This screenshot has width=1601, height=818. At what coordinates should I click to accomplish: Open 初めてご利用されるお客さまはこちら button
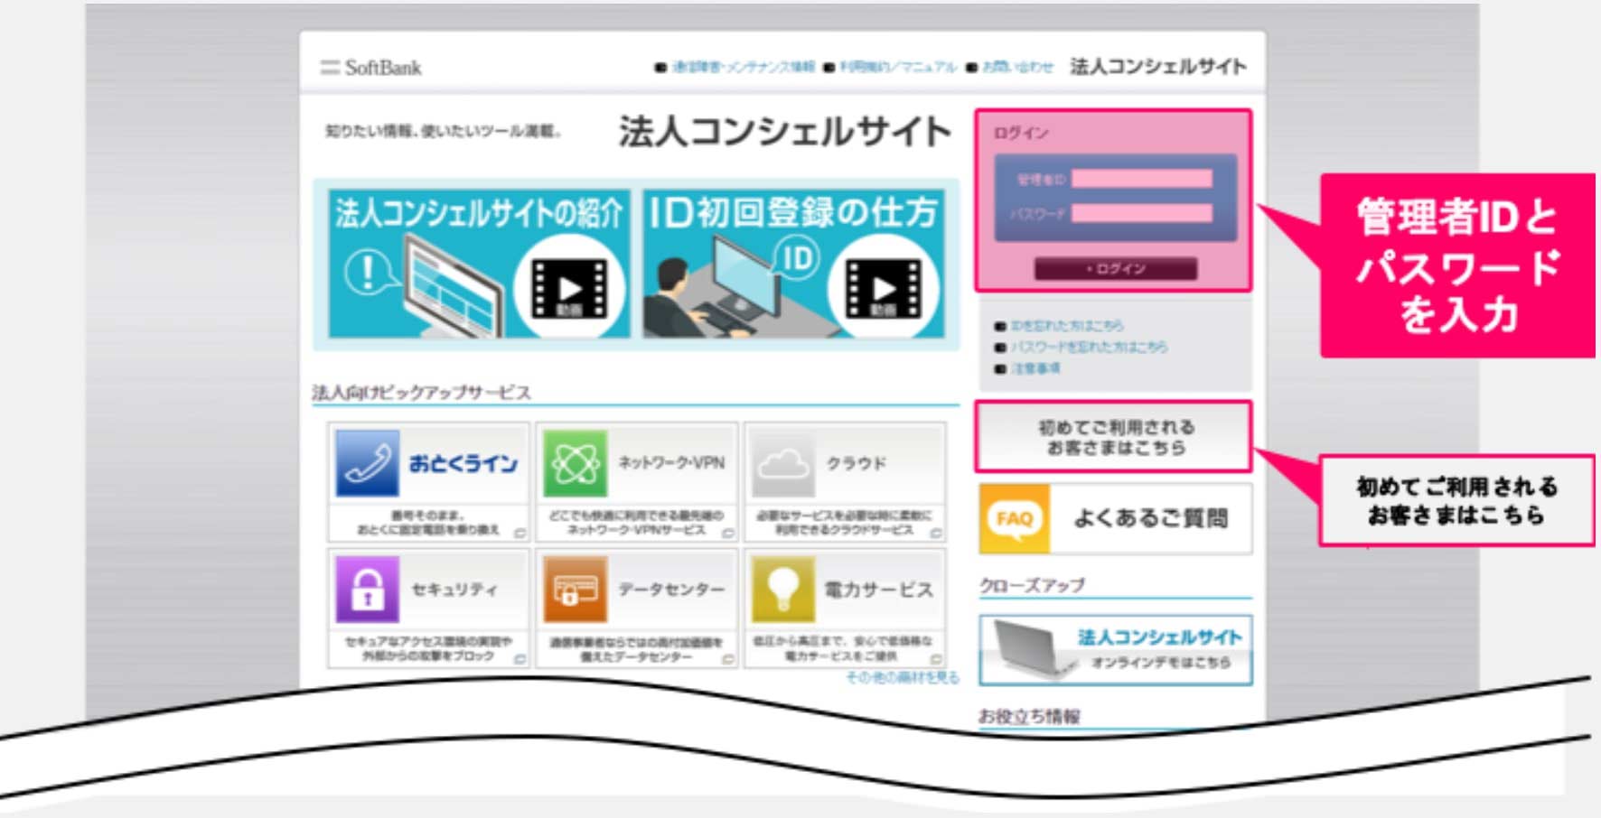[x=1114, y=437]
